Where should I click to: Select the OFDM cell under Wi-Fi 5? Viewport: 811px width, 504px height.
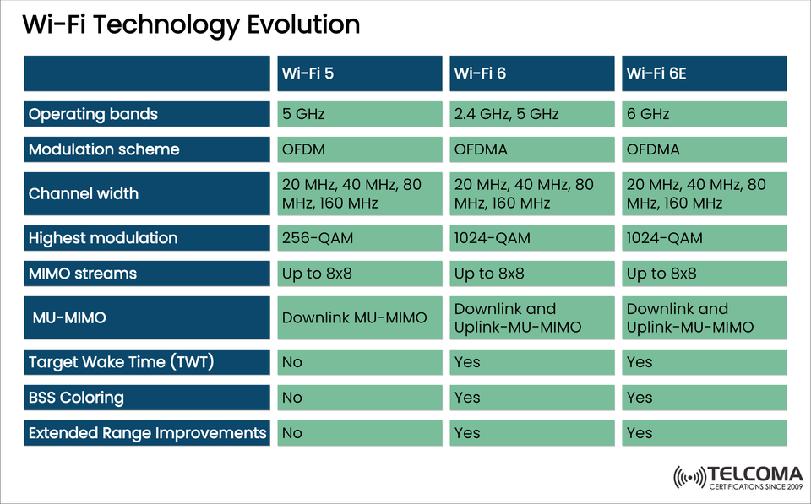(x=359, y=149)
